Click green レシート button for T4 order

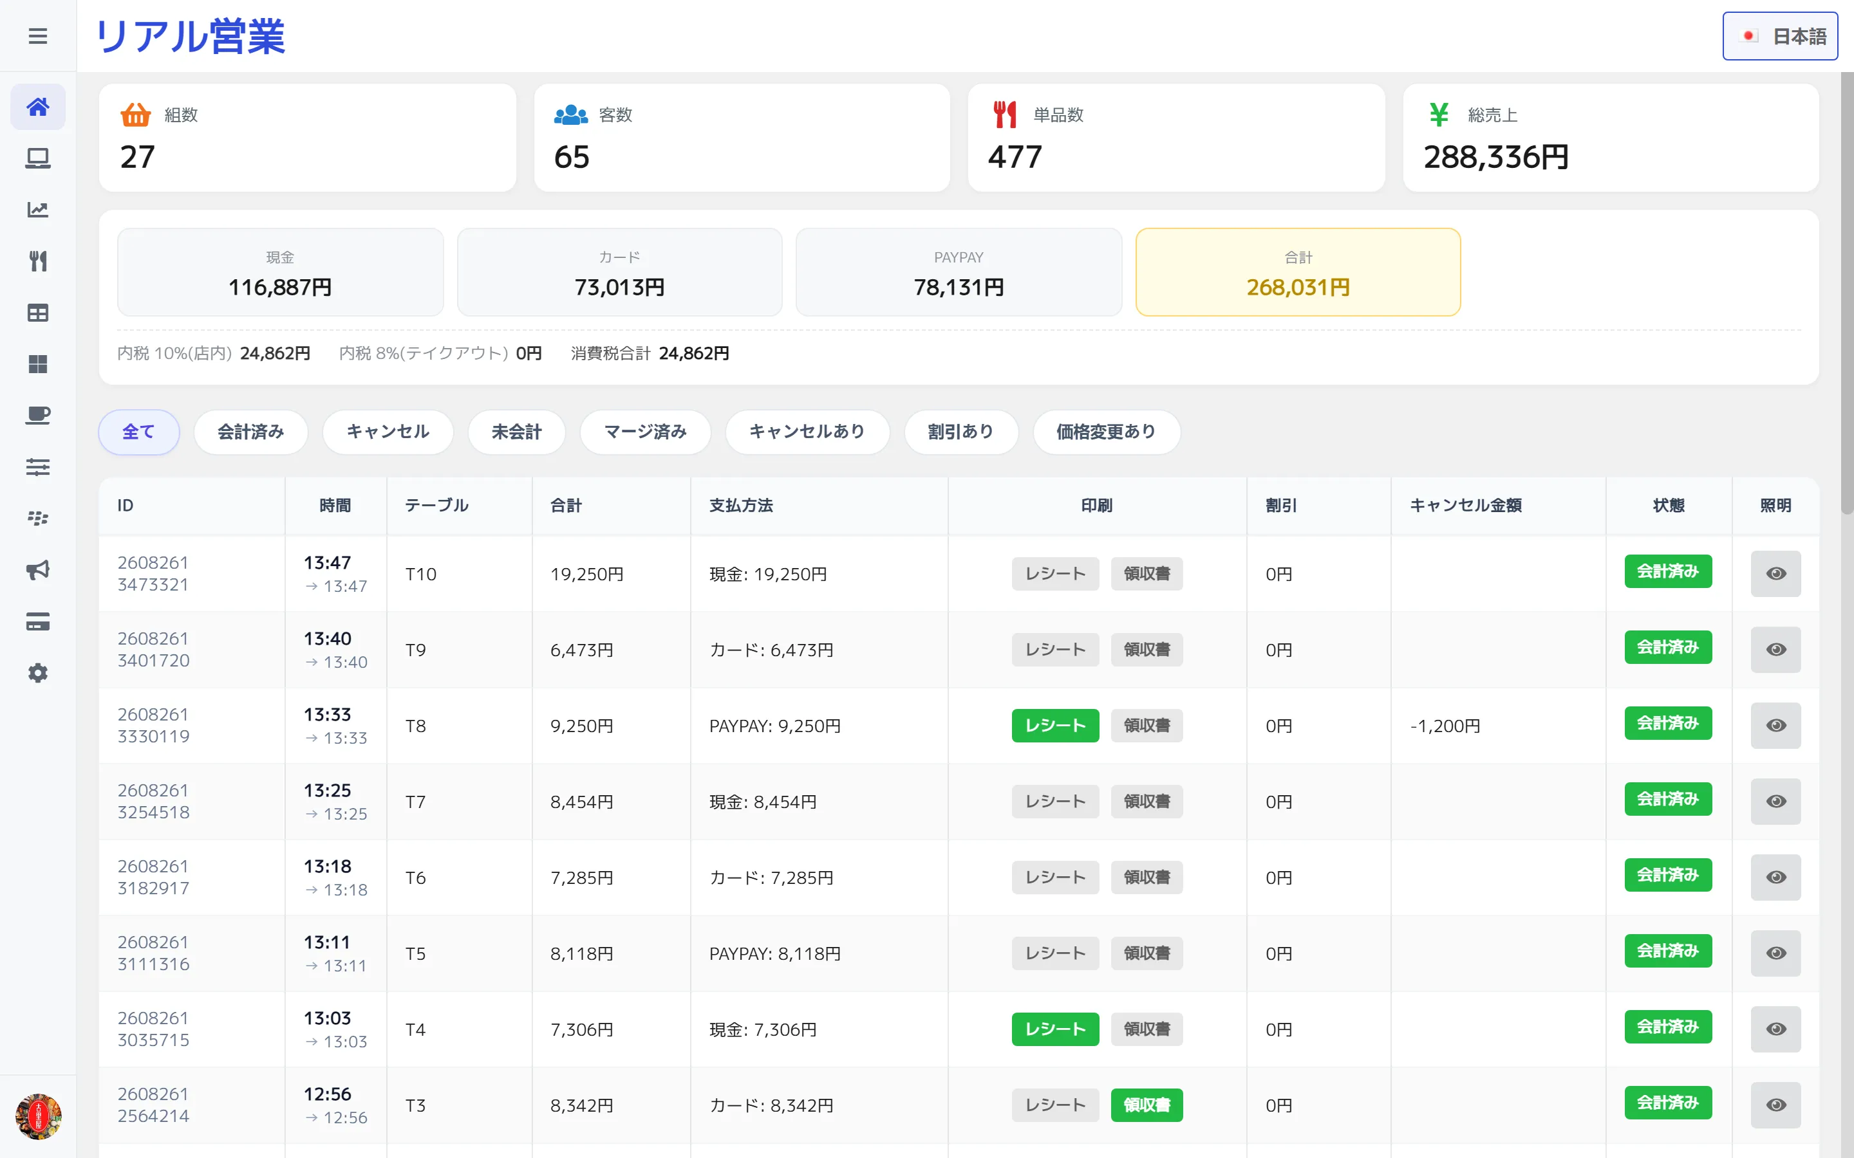tap(1055, 1029)
